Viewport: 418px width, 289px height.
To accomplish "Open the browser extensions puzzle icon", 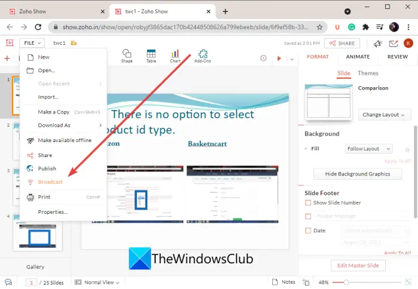I will (365, 27).
